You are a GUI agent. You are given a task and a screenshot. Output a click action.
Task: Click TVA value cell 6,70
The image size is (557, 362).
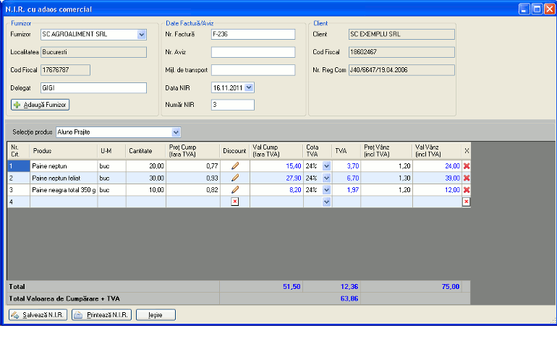pos(346,178)
